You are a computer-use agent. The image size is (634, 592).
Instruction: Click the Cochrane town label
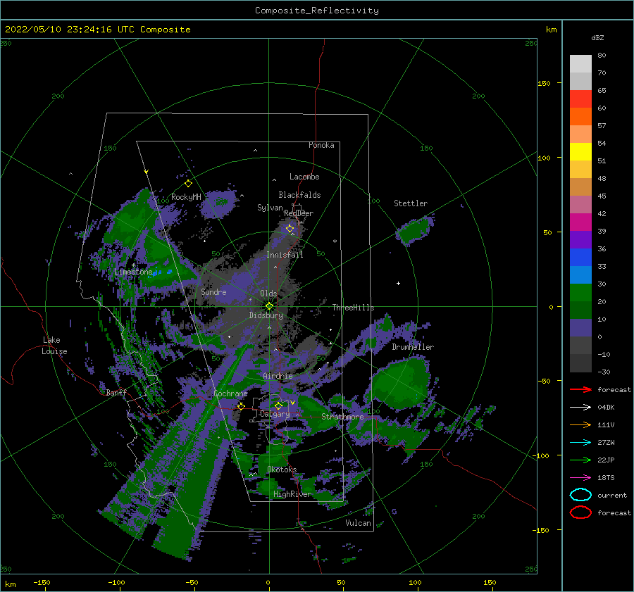(x=230, y=393)
